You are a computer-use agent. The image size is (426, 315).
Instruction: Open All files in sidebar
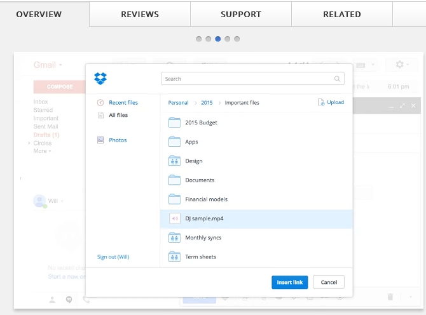[x=118, y=115]
